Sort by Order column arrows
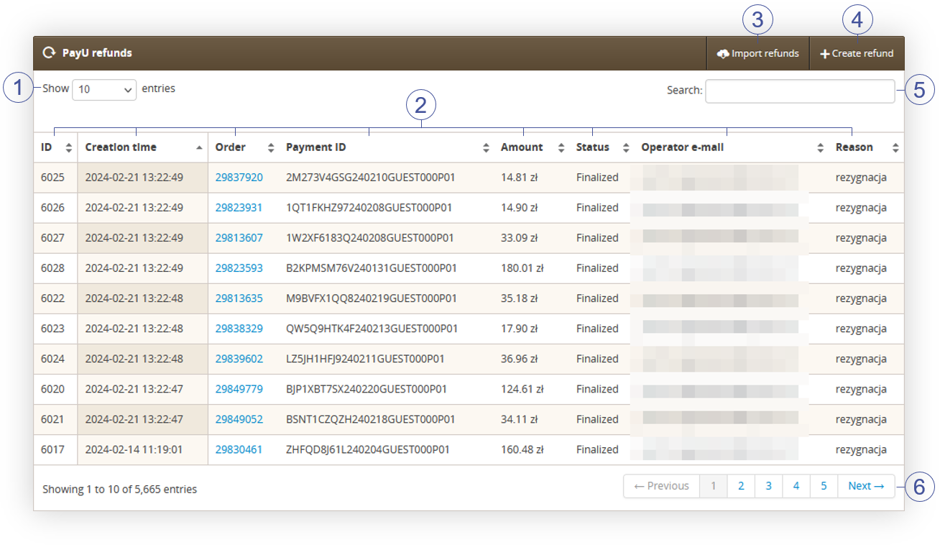 click(x=271, y=147)
